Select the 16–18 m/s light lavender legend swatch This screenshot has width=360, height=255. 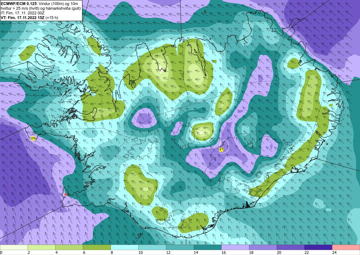(x=235, y=247)
